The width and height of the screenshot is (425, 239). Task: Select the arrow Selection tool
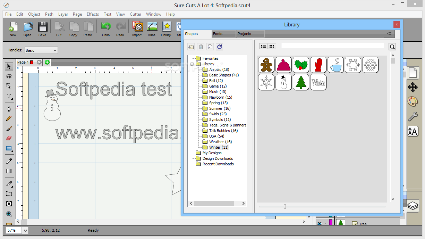point(9,66)
